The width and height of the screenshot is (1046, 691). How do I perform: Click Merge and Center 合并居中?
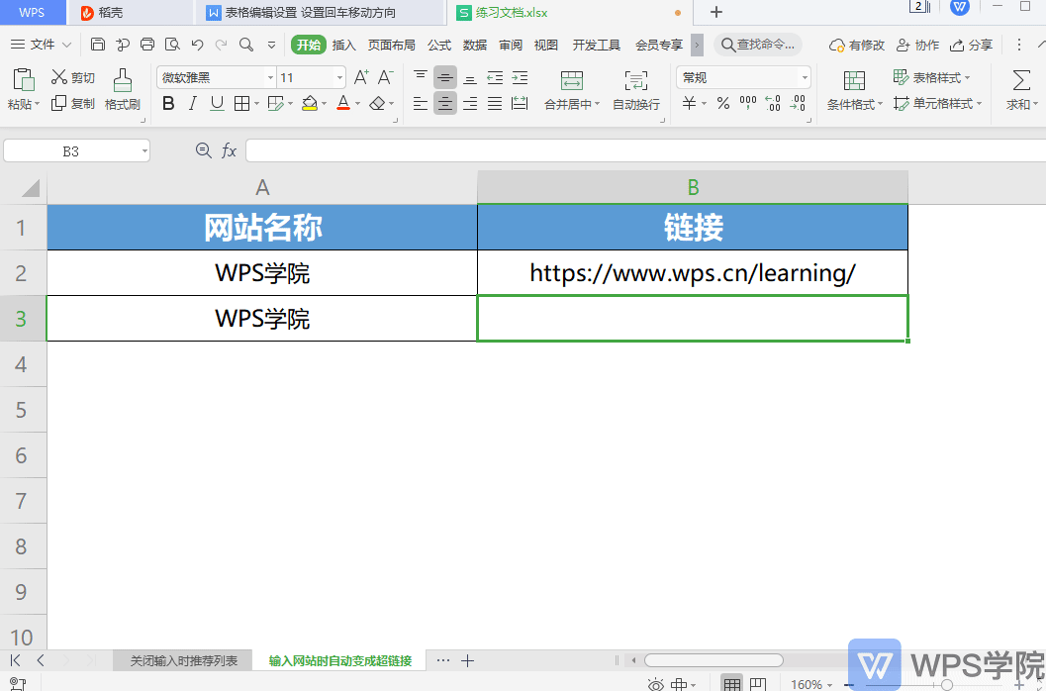[572, 89]
